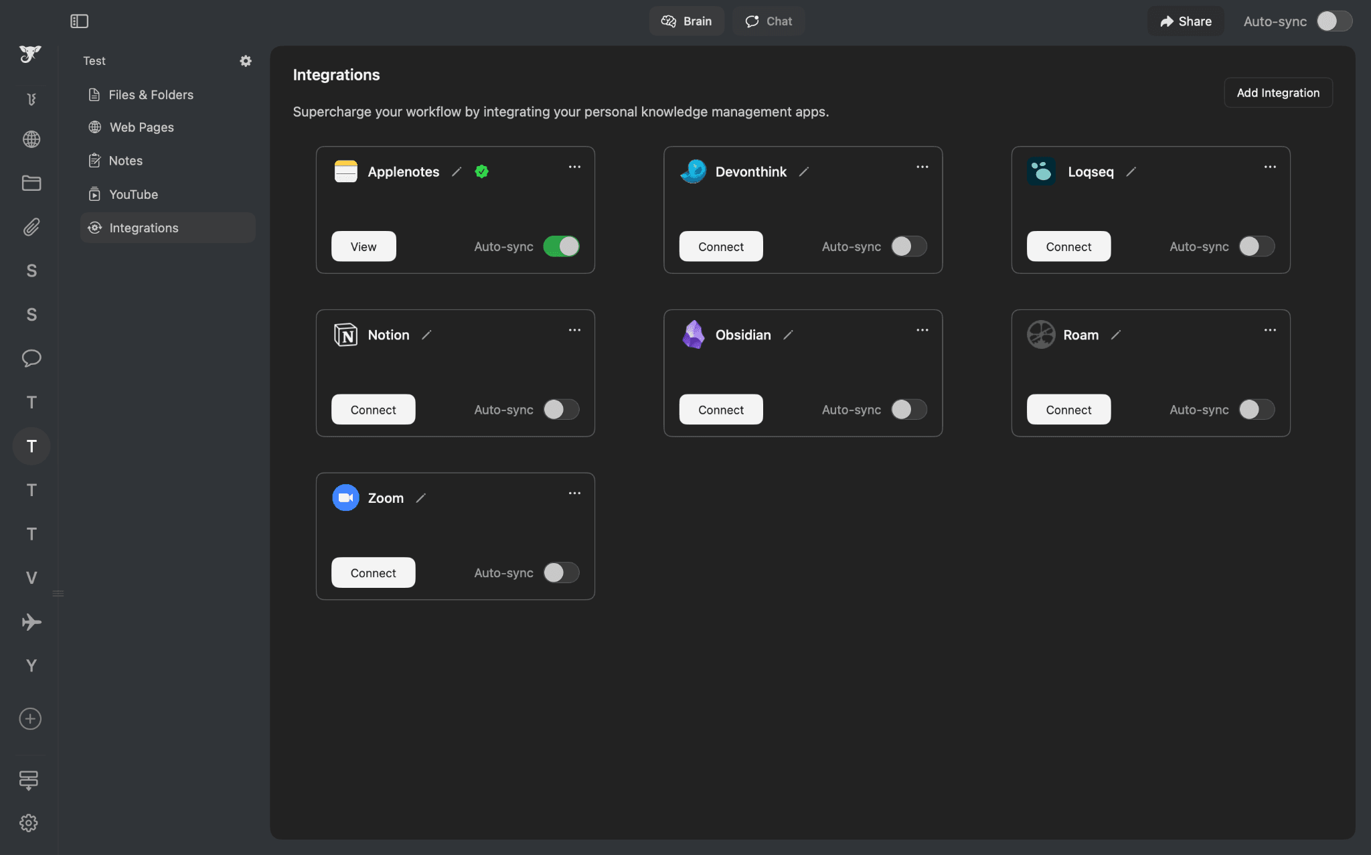Click the Loqseq app logo
1371x855 pixels.
(x=1041, y=171)
